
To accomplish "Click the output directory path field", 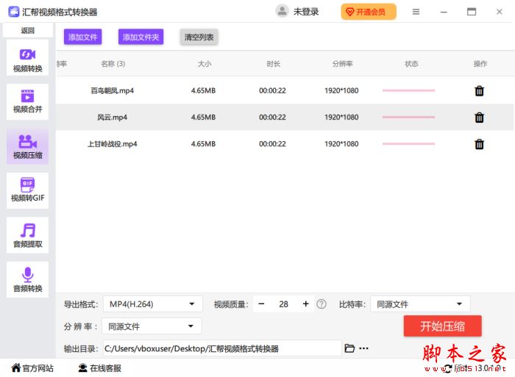I will [222, 348].
